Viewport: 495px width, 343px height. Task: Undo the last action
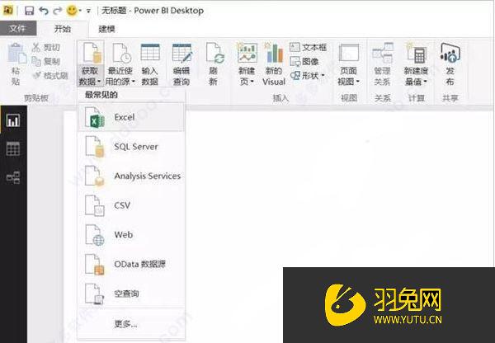[x=44, y=11]
